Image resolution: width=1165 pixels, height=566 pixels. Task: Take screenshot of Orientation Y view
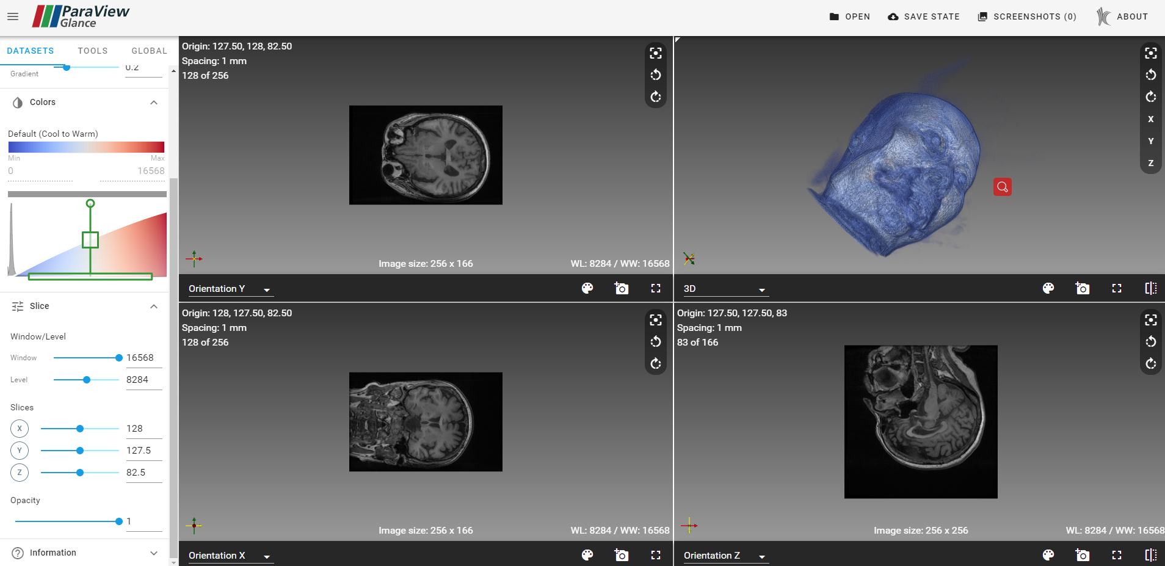622,288
